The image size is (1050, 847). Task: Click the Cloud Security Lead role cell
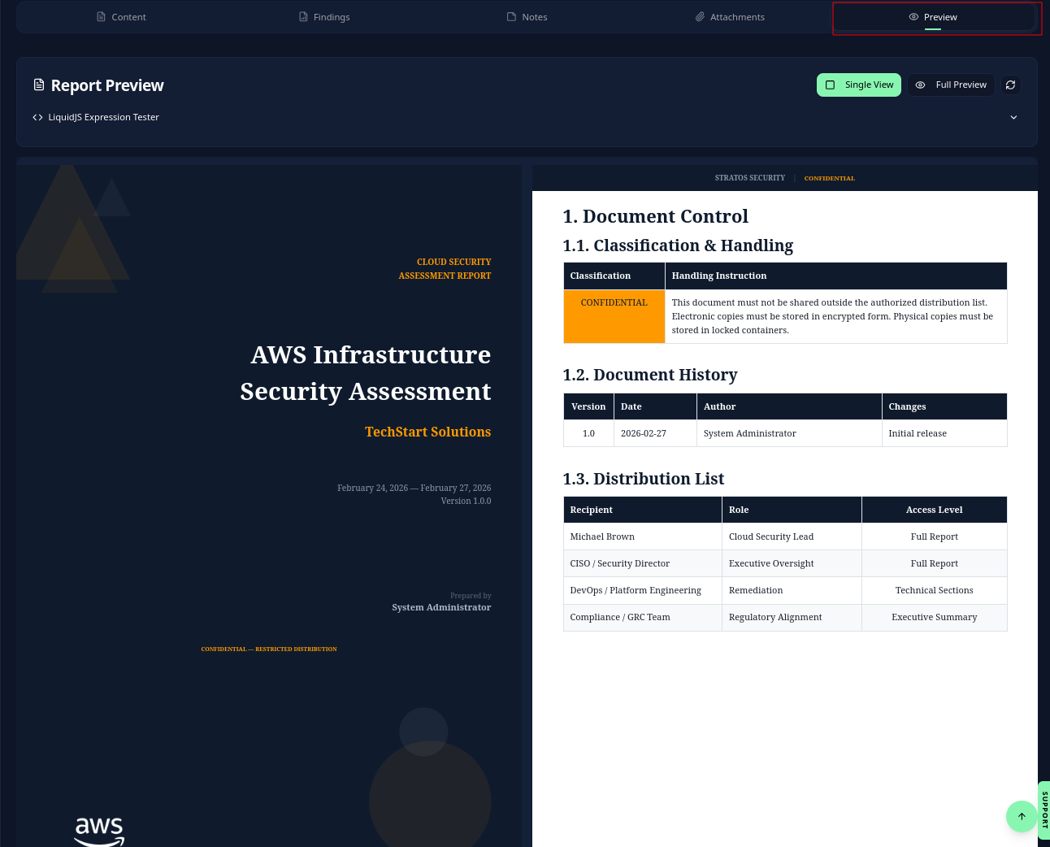tap(792, 536)
